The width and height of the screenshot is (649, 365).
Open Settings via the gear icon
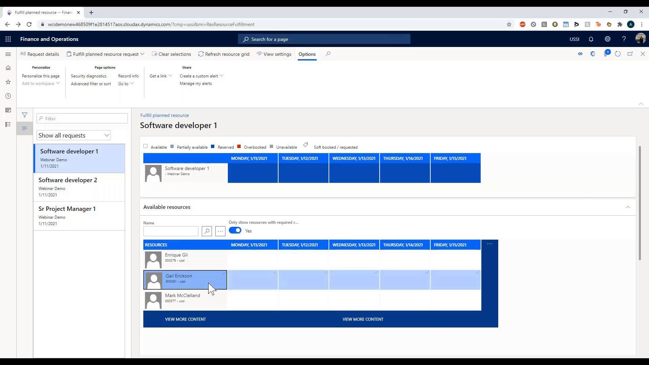point(607,39)
